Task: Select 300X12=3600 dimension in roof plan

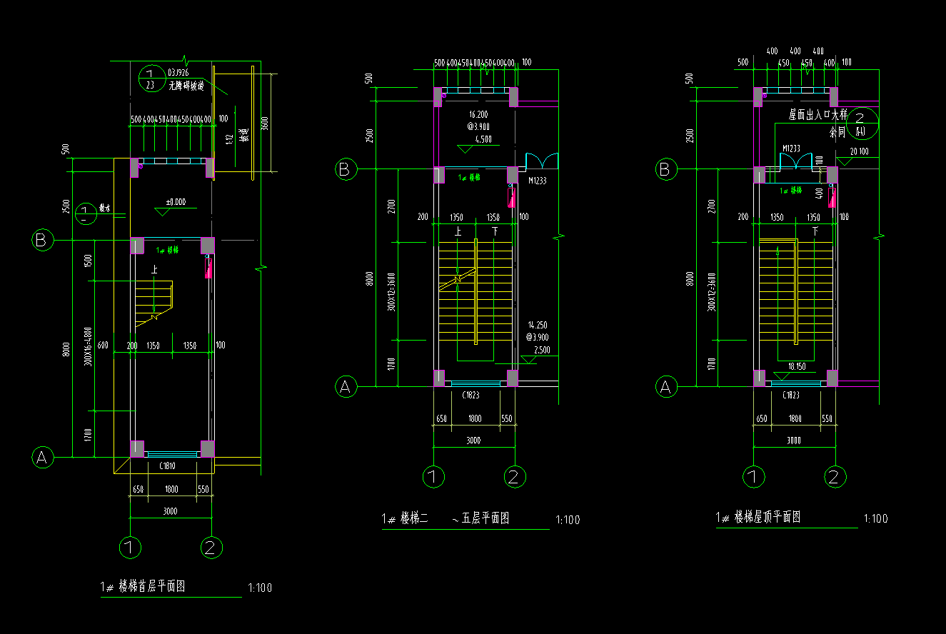Action: [x=711, y=292]
